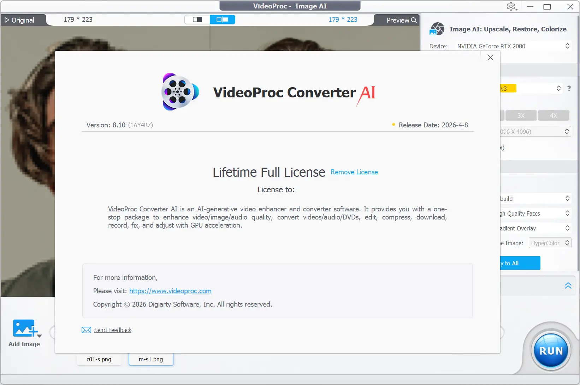The image size is (580, 385).
Task: Click the VideoProc film reel logo
Action: [x=180, y=92]
